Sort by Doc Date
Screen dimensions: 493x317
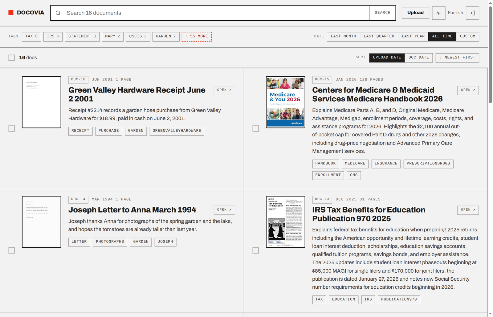tap(419, 58)
